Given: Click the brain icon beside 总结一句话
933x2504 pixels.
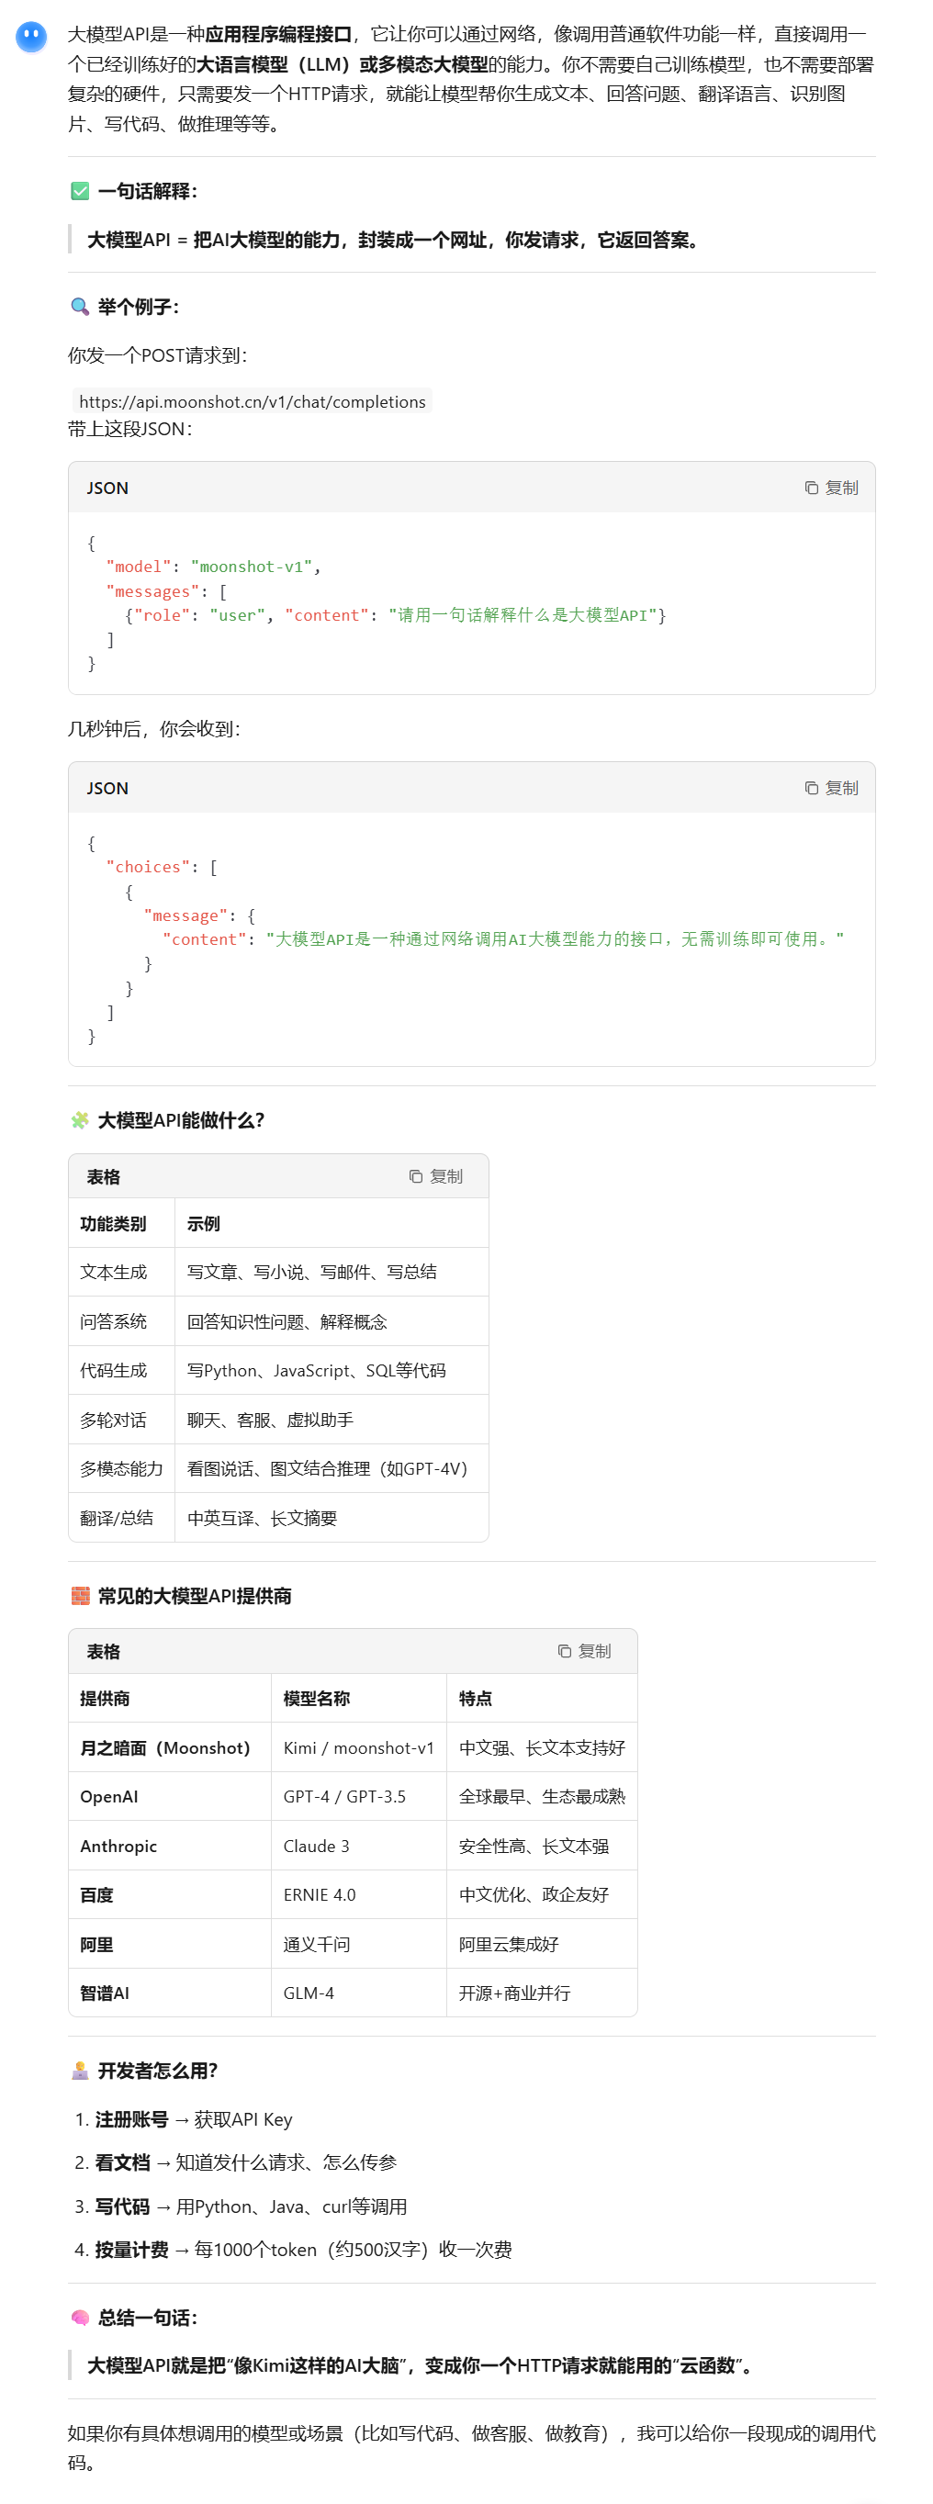Looking at the screenshot, I should (80, 2319).
